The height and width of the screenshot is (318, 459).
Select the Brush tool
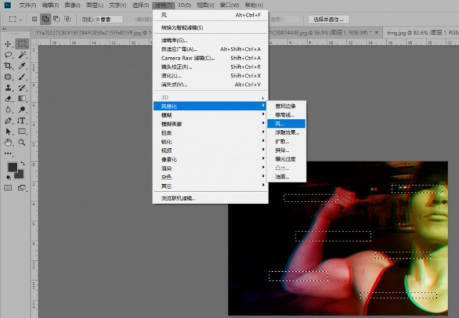[22, 77]
